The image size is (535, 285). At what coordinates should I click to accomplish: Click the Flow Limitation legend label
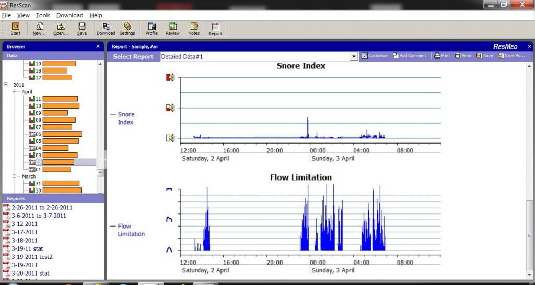[131, 230]
